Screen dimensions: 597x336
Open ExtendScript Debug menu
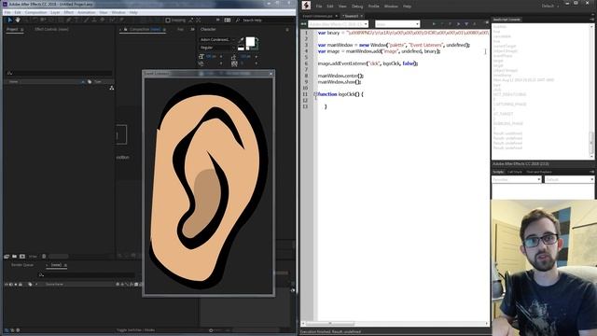pos(357,7)
